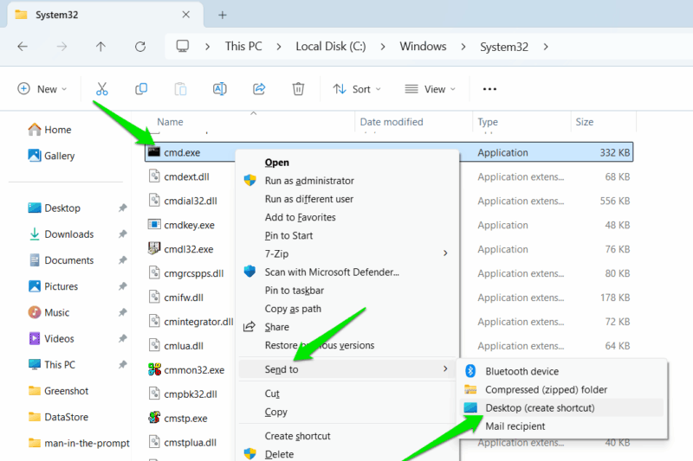
Task: Select the cmdl32.exe file icon
Action: click(x=154, y=249)
